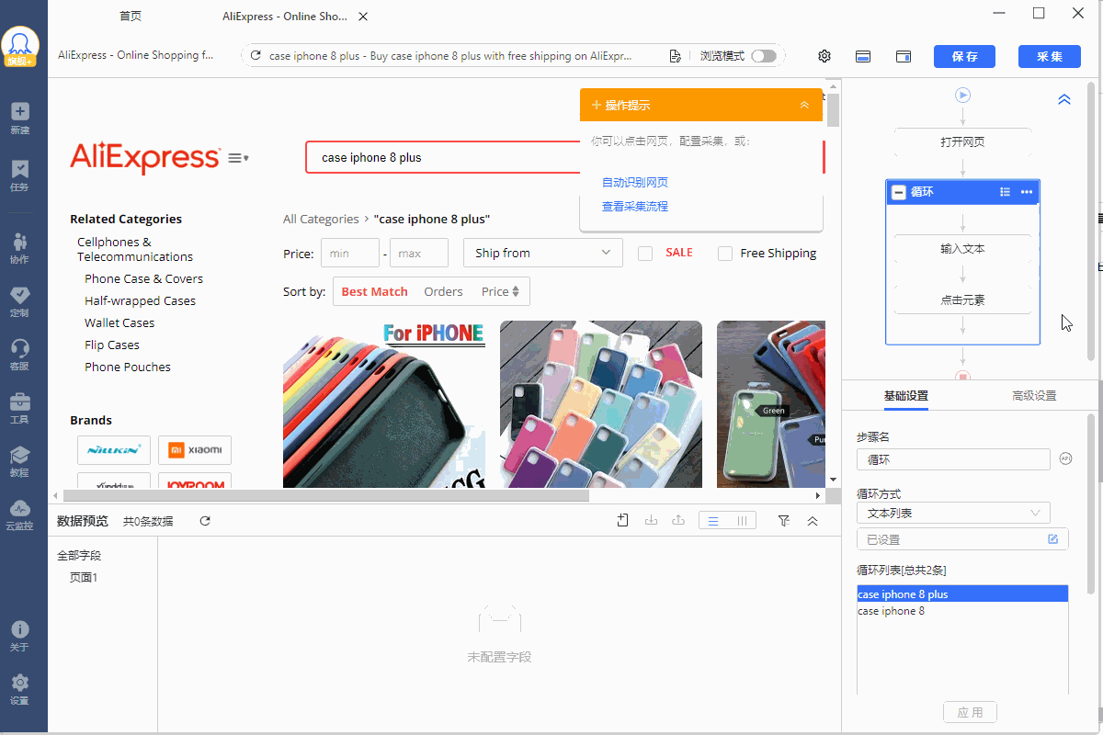Click the 保存 save button
Screen dimensions: 1103x735
[x=964, y=56]
